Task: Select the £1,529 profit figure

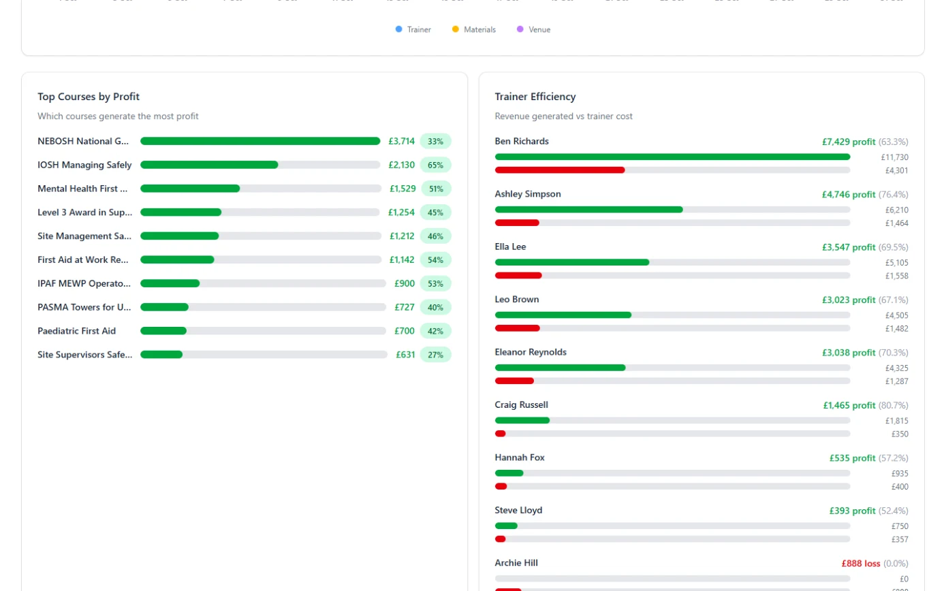Action: point(403,189)
